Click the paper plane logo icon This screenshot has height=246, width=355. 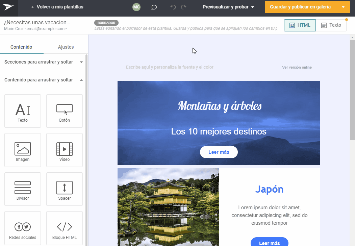pos(8,7)
